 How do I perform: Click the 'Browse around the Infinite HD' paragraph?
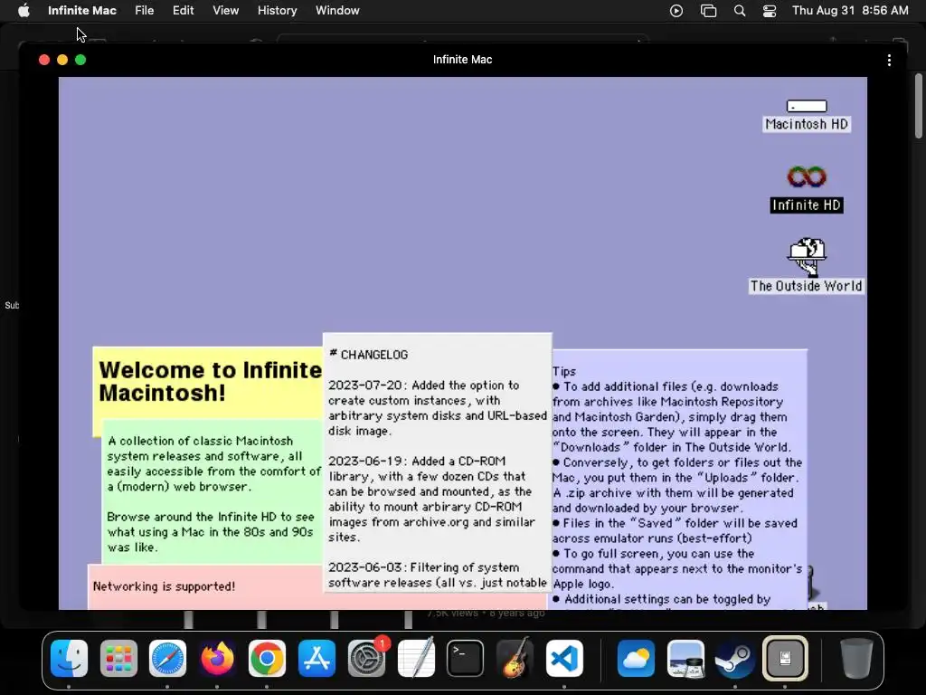211,532
